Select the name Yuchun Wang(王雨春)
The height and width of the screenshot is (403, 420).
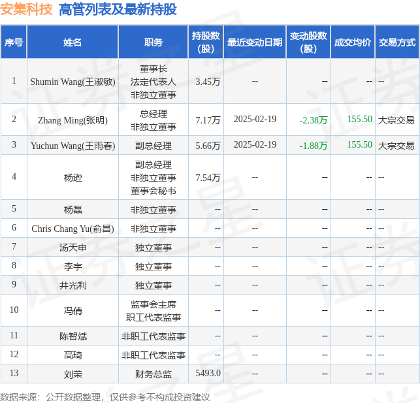tap(73, 146)
